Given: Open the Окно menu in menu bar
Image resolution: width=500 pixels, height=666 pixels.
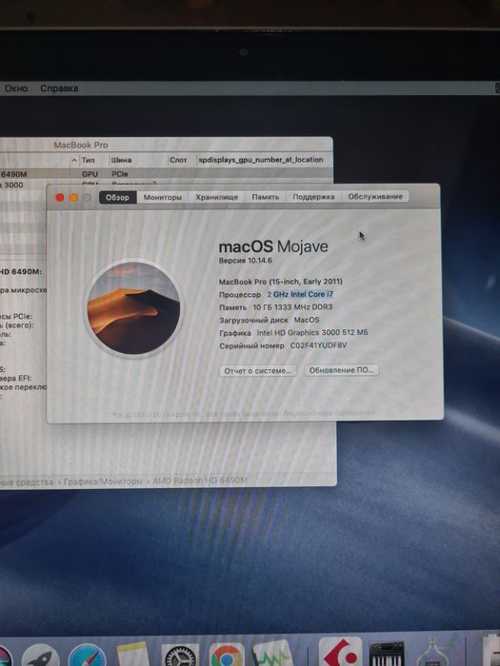Looking at the screenshot, I should 16,88.
